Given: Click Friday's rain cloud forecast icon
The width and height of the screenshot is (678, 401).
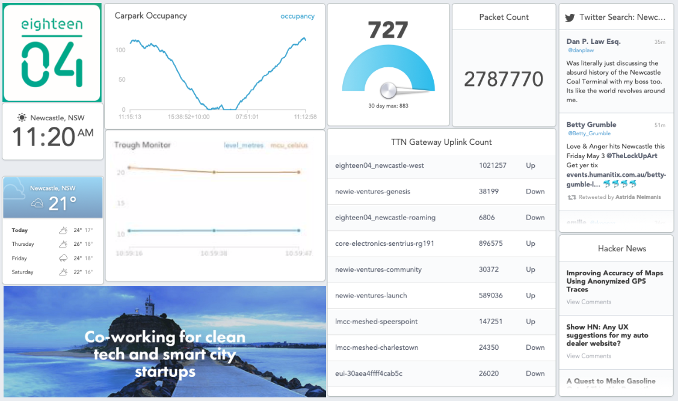Looking at the screenshot, I should click(63, 258).
